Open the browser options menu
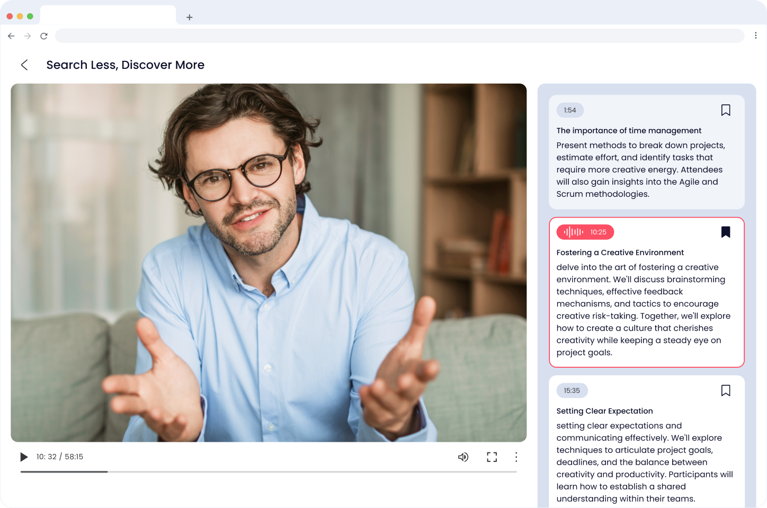This screenshot has height=508, width=767. coord(756,35)
